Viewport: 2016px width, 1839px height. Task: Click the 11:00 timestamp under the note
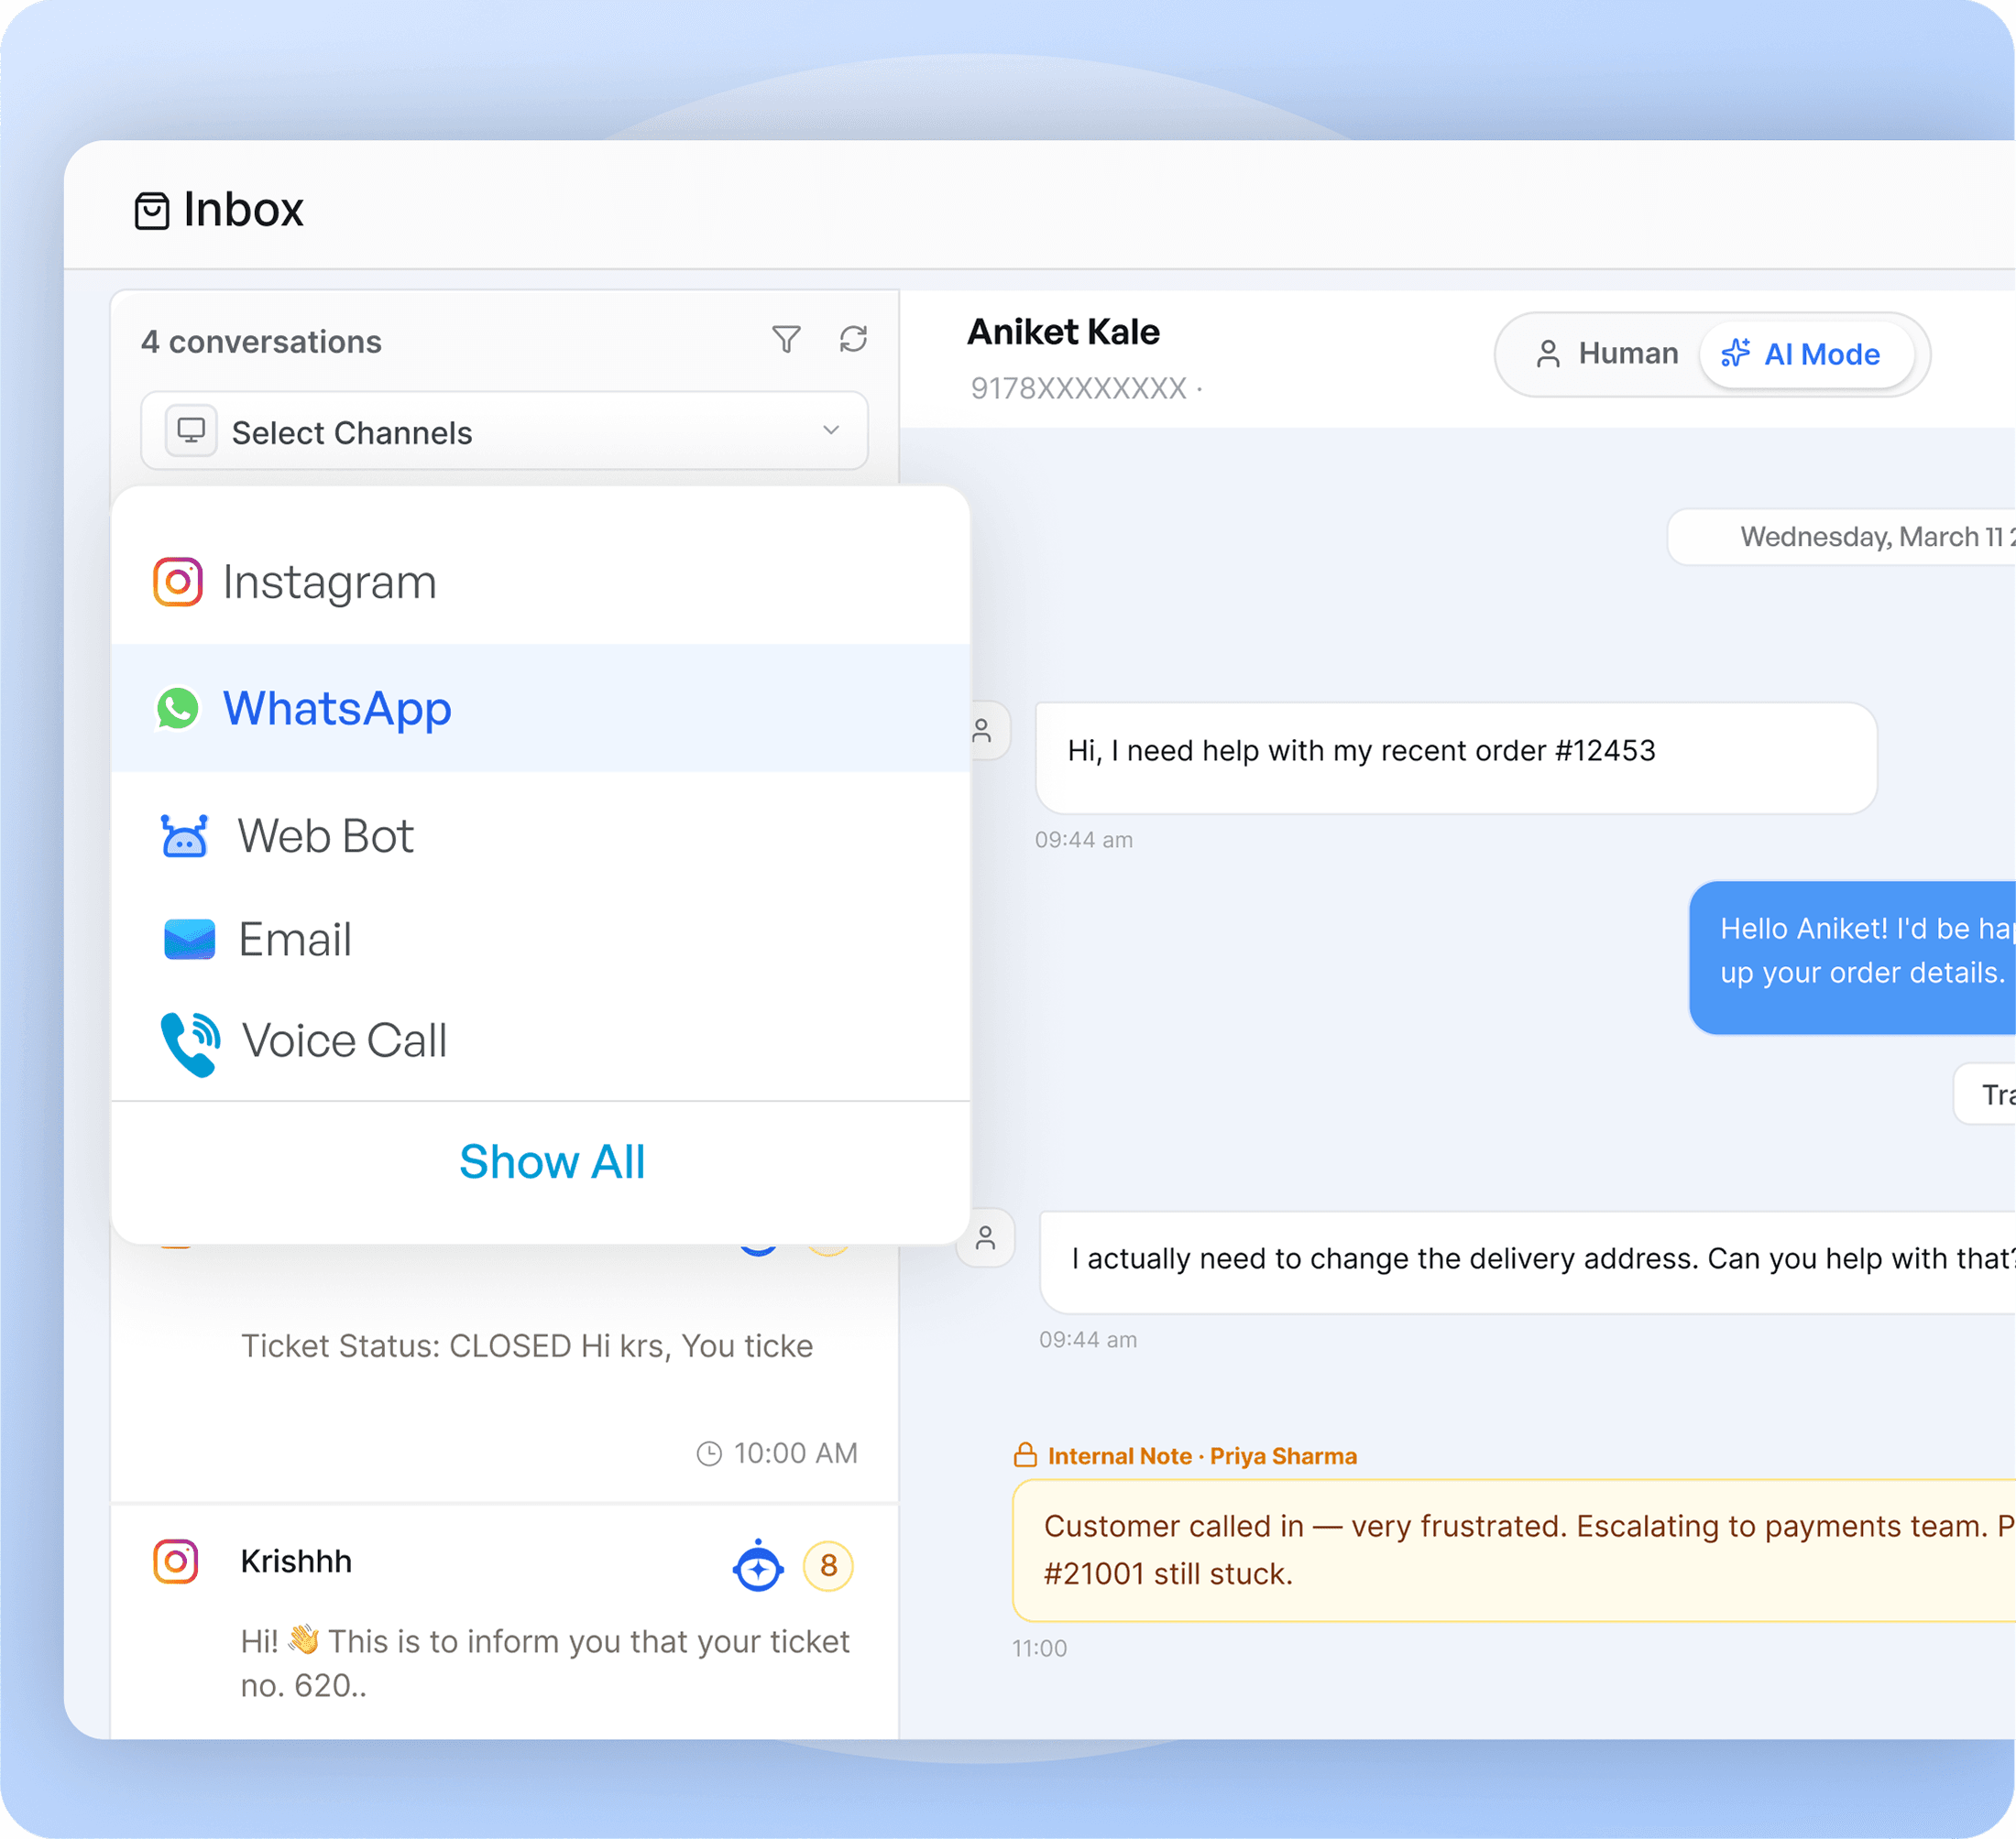tap(1039, 1649)
